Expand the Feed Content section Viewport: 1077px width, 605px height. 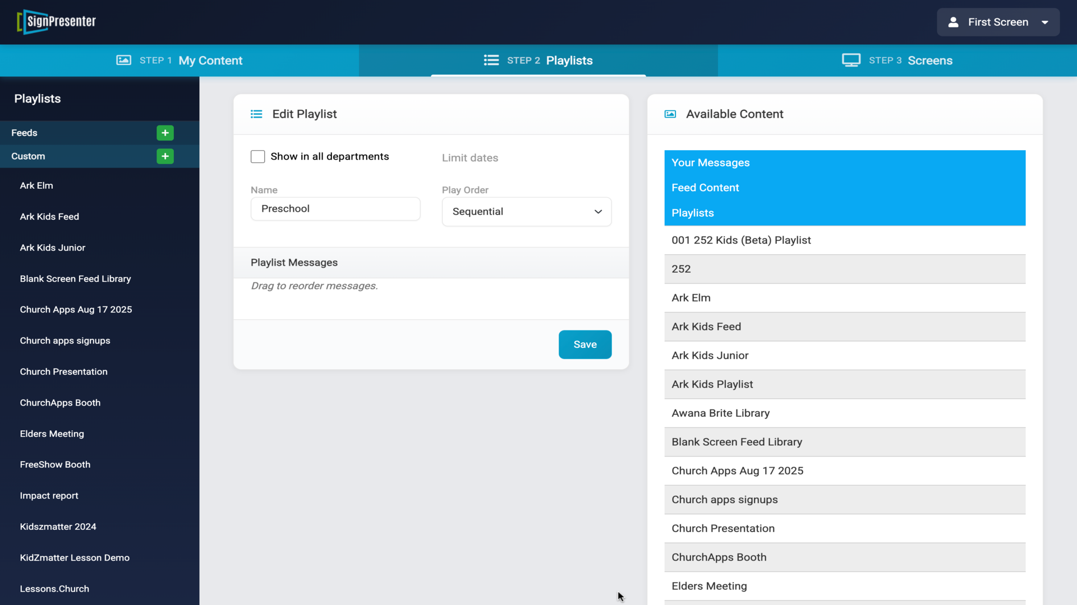[x=705, y=188]
